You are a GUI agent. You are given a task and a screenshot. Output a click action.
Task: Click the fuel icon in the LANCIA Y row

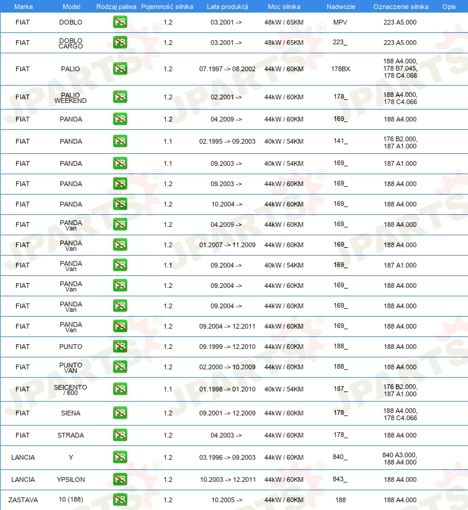coord(120,457)
